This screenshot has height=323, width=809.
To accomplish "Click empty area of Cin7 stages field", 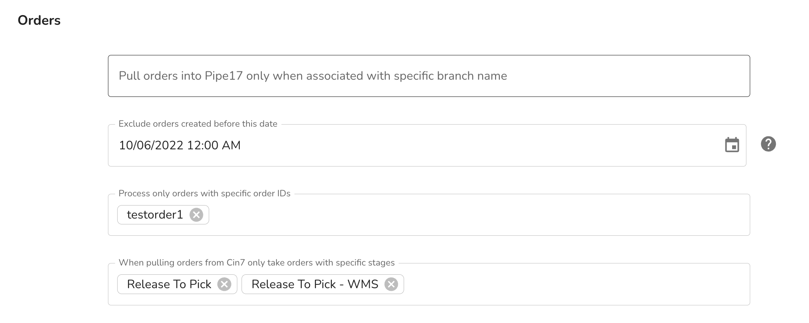I will [575, 284].
